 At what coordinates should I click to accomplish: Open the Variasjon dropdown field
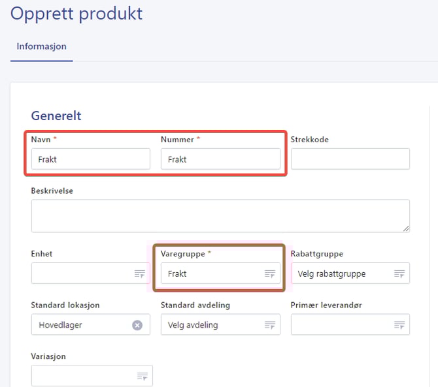(x=82, y=376)
